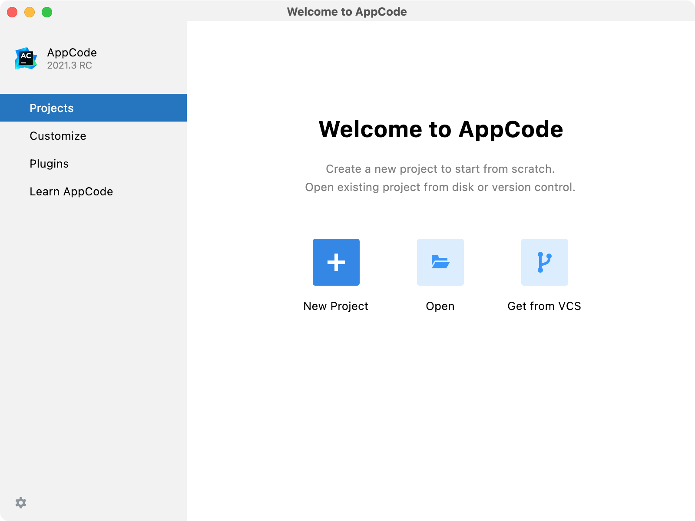
Task: Select the Projects tab
Action: (x=52, y=108)
